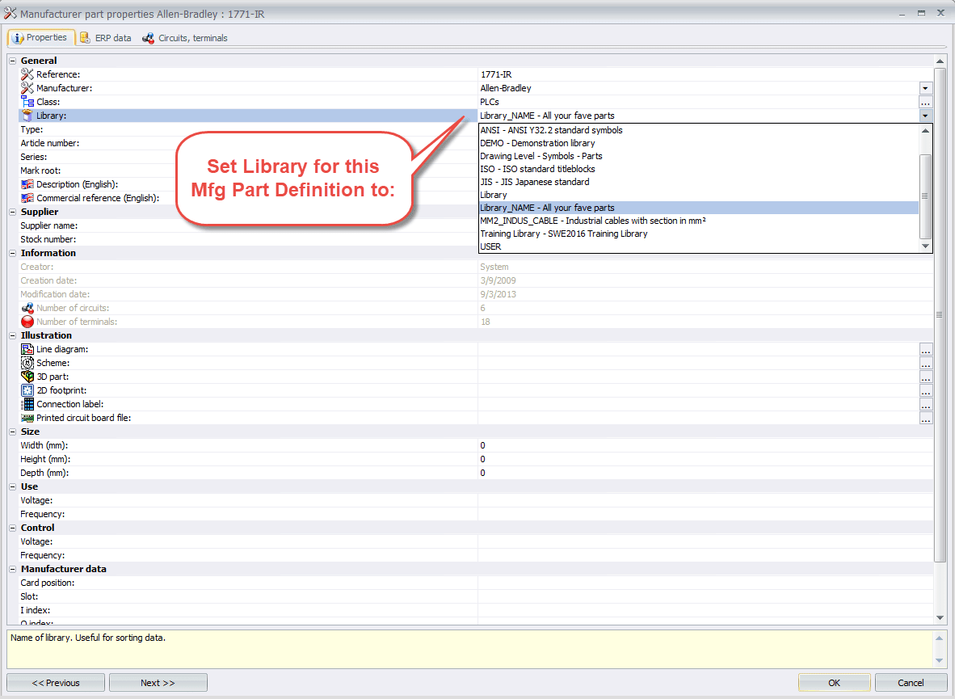Click the 2D footprint icon

coord(27,390)
